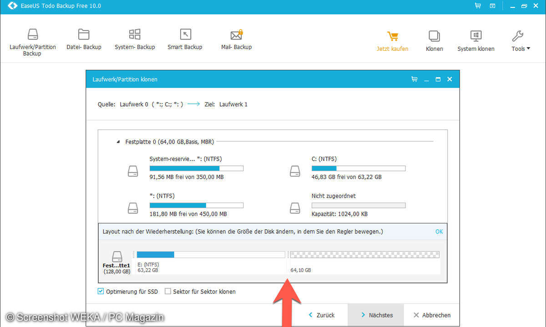This screenshot has width=546, height=327.
Task: Select System-reservierte partition drive icon
Action: coord(132,171)
